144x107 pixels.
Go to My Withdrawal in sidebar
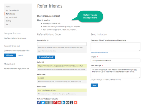coord(11,17)
